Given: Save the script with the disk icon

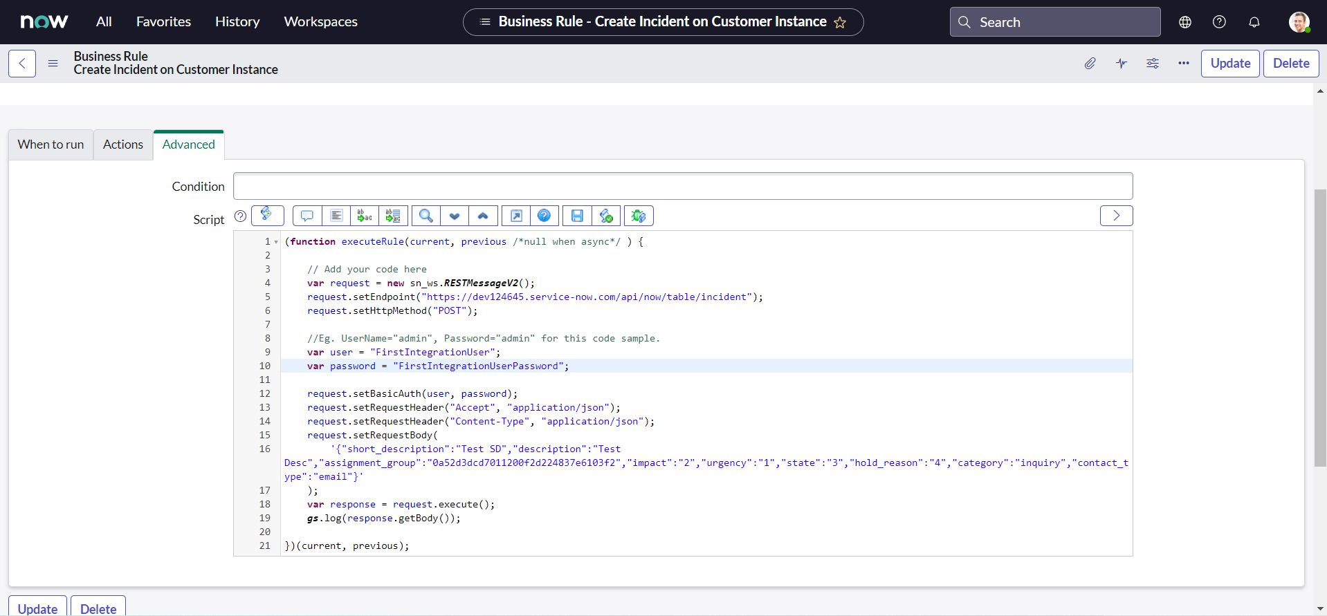Looking at the screenshot, I should pyautogui.click(x=577, y=216).
